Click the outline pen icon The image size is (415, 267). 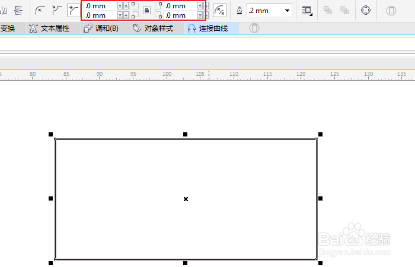point(240,11)
